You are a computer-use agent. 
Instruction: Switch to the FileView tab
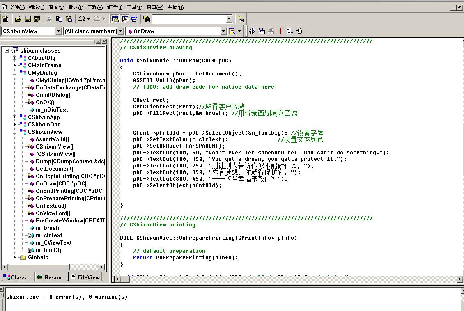coord(85,277)
